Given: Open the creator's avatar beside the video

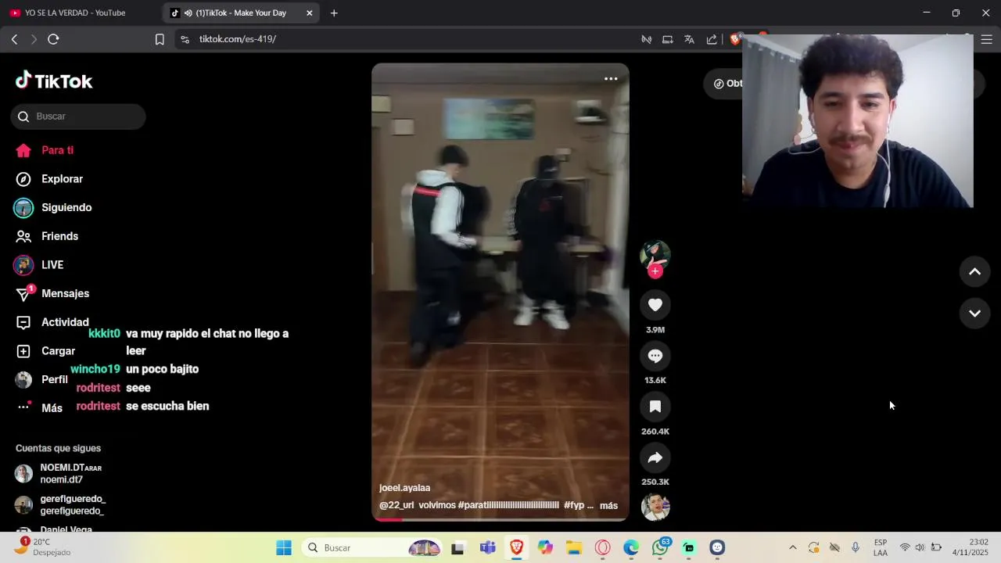Looking at the screenshot, I should click(655, 254).
